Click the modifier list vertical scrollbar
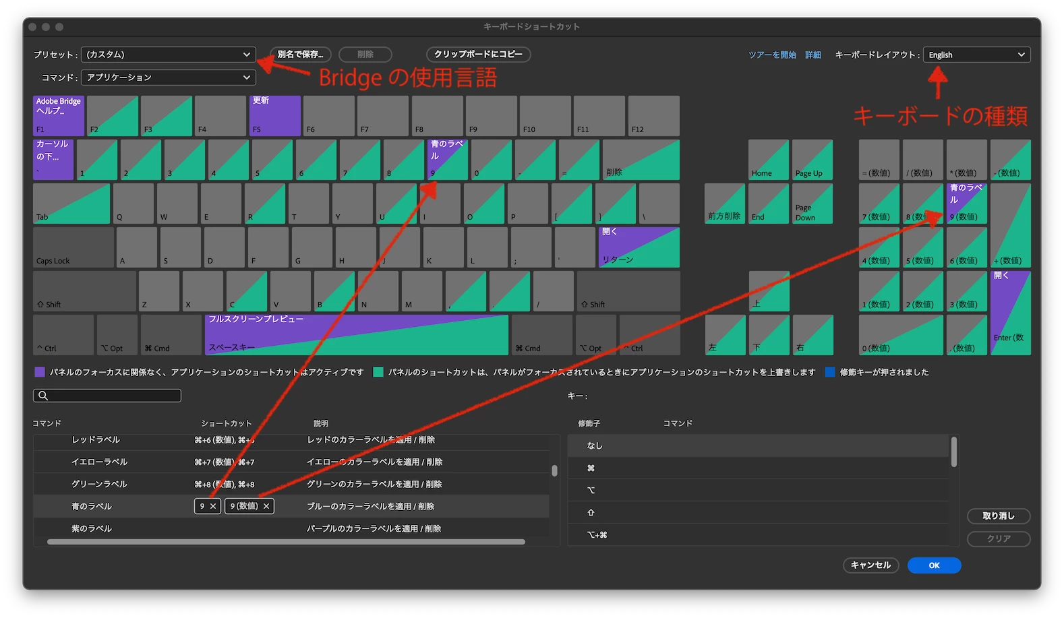Image resolution: width=1064 pixels, height=618 pixels. [x=953, y=452]
